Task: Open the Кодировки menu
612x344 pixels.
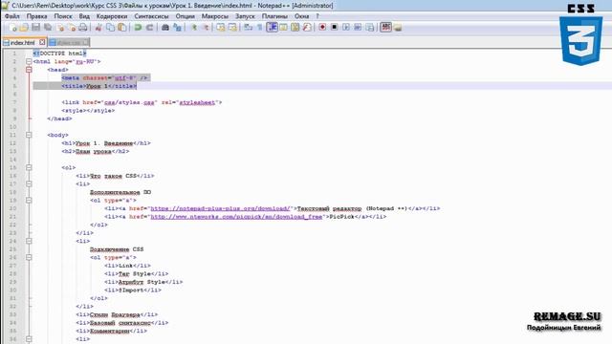Action: coord(112,16)
